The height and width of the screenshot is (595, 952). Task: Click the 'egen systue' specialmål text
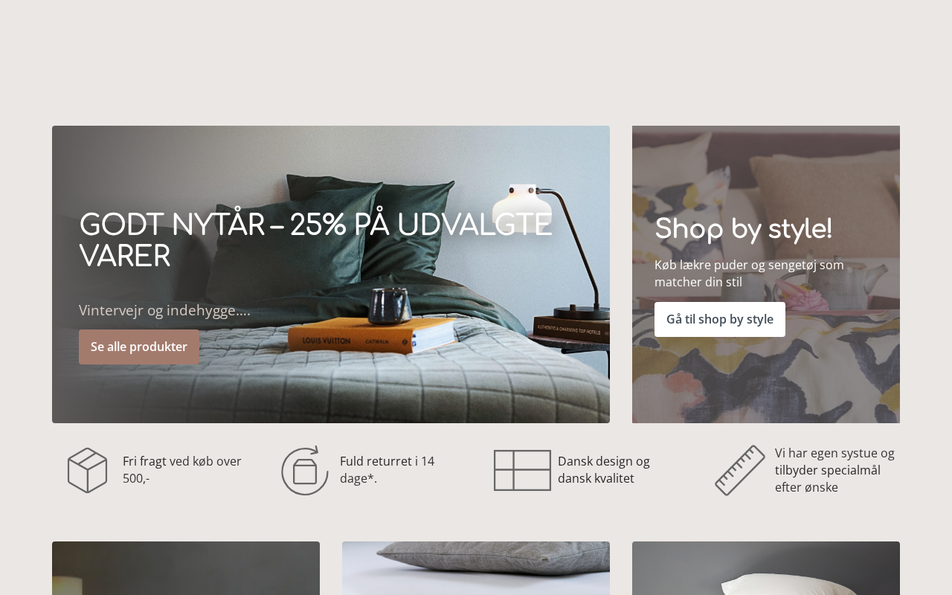click(x=834, y=470)
